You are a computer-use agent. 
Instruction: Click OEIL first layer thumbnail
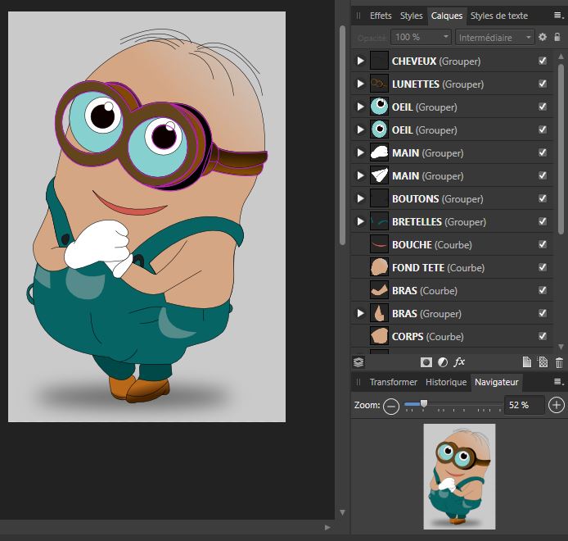379,107
